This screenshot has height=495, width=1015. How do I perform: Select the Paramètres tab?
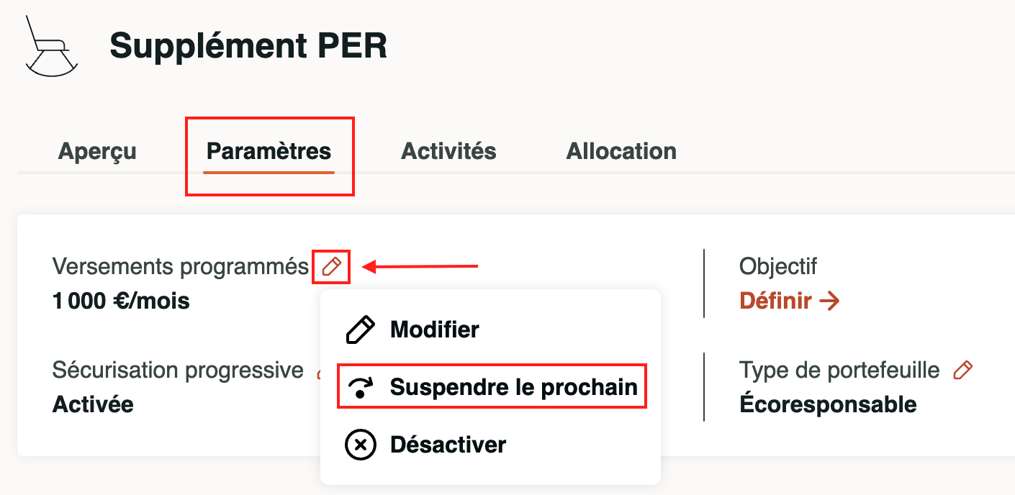tap(269, 152)
